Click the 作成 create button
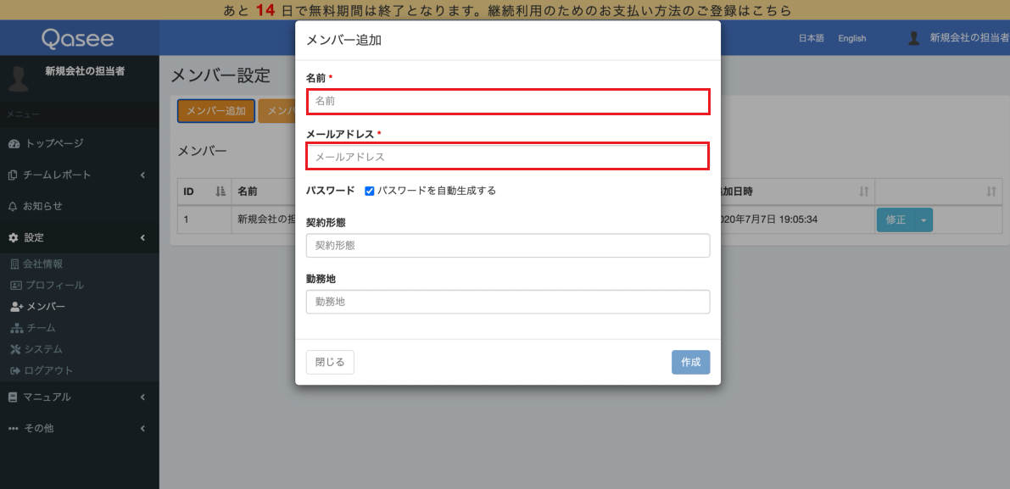1010x489 pixels. coord(690,362)
